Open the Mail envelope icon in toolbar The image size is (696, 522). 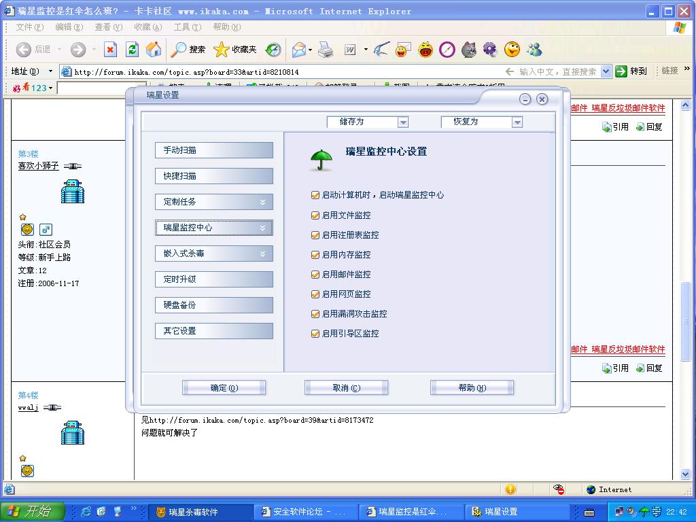tap(300, 49)
